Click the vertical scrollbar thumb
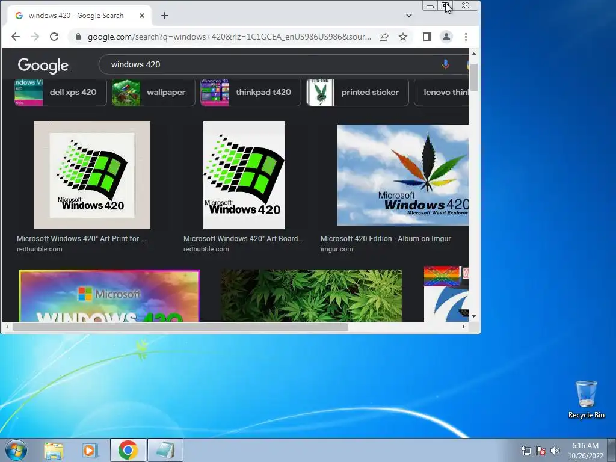This screenshot has height=462, width=616. [x=473, y=77]
